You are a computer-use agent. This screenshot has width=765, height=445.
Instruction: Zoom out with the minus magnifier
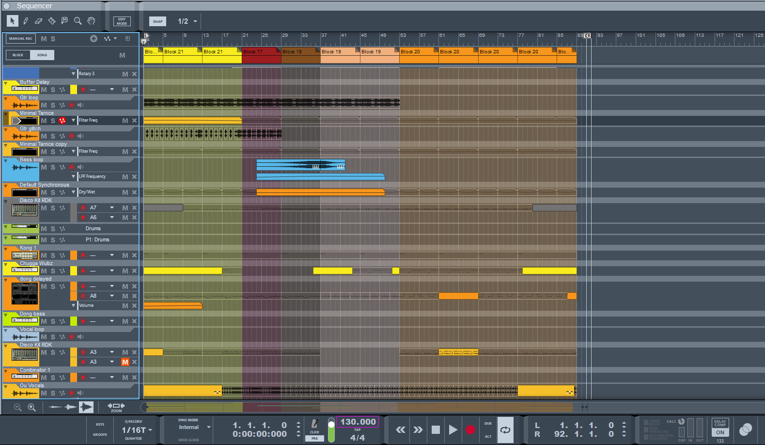pos(18,408)
